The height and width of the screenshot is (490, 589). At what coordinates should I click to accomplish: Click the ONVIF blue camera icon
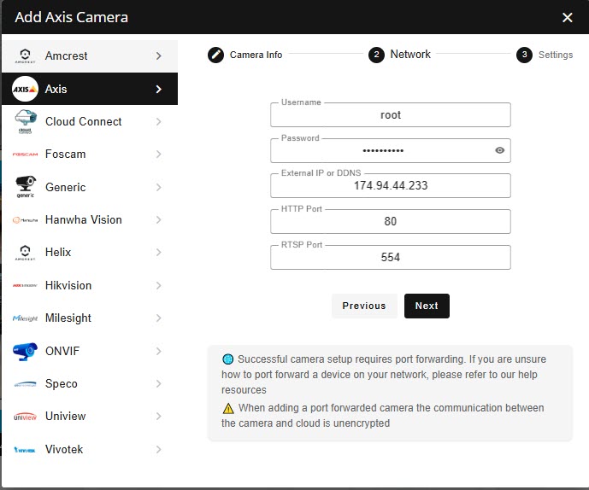pyautogui.click(x=26, y=351)
